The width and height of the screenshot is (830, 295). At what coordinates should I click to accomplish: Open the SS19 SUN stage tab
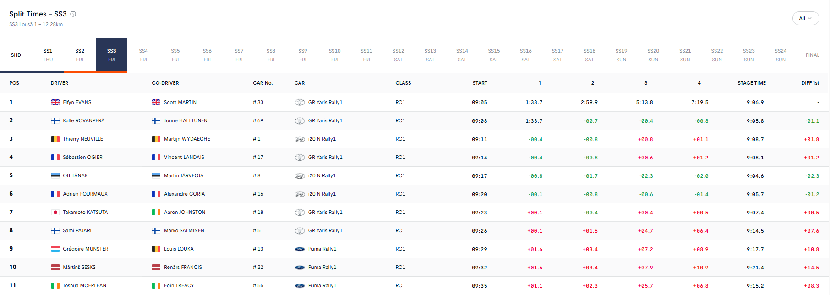coord(621,55)
